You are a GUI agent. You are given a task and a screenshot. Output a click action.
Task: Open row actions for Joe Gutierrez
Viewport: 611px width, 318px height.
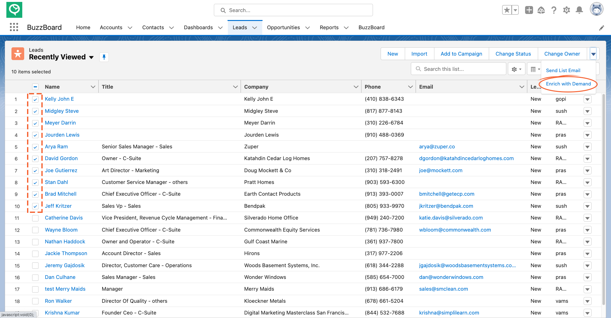(x=587, y=171)
